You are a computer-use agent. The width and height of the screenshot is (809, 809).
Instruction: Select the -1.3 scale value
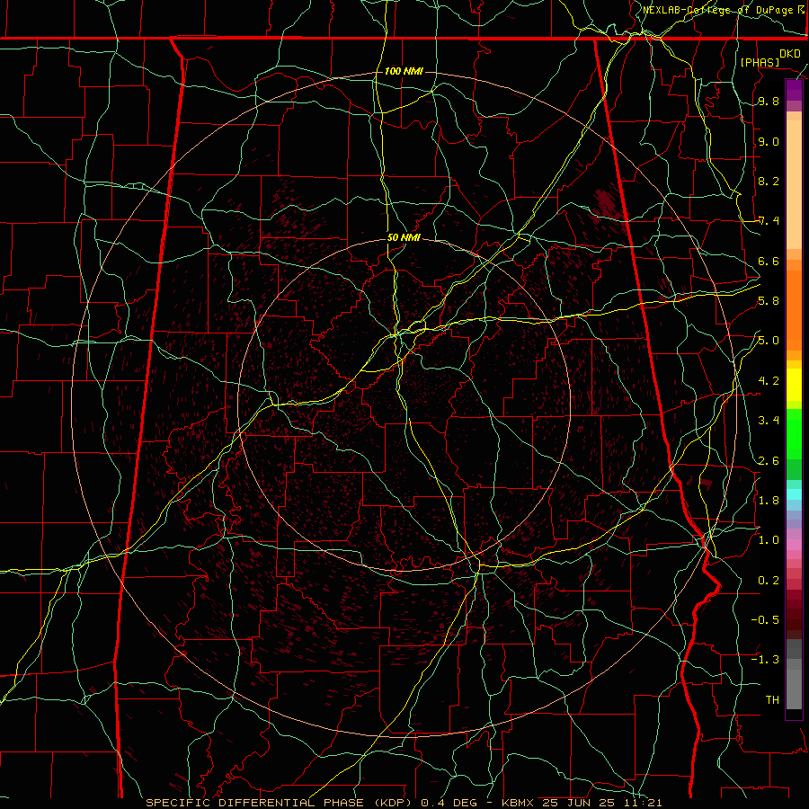coord(765,660)
